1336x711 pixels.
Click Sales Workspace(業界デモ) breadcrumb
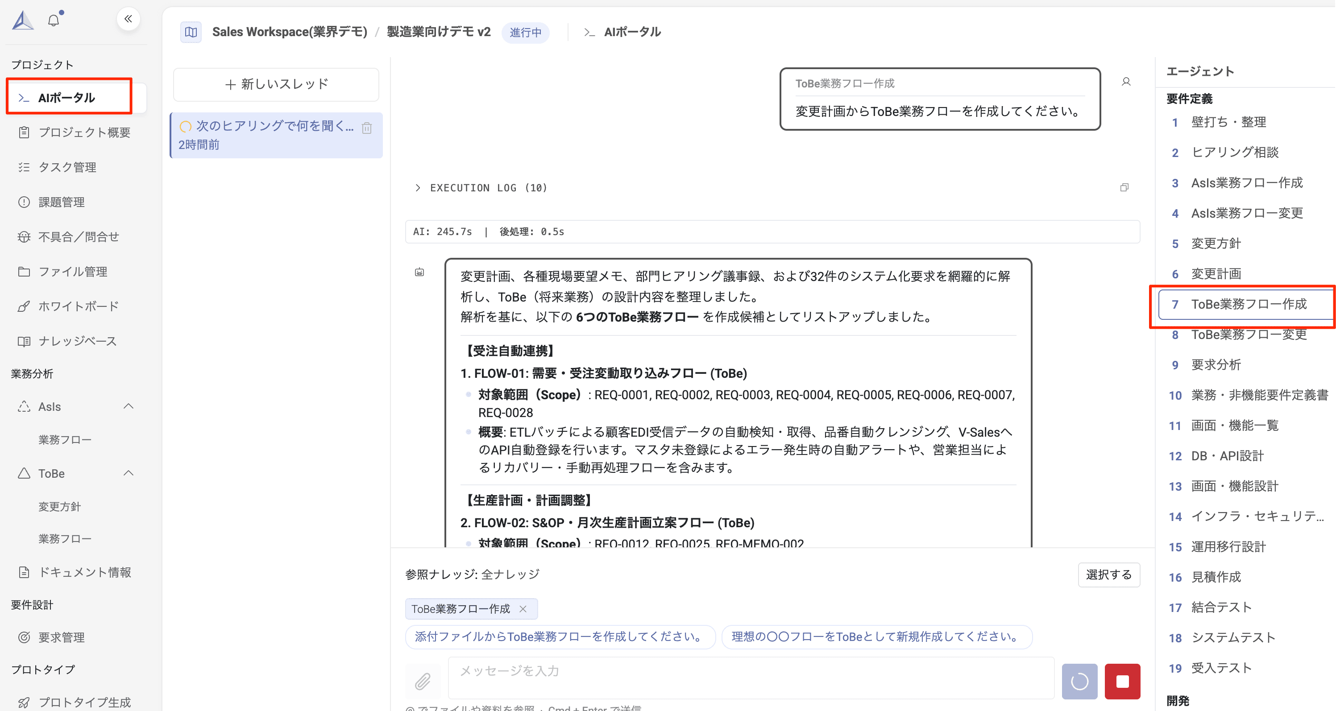pos(290,32)
